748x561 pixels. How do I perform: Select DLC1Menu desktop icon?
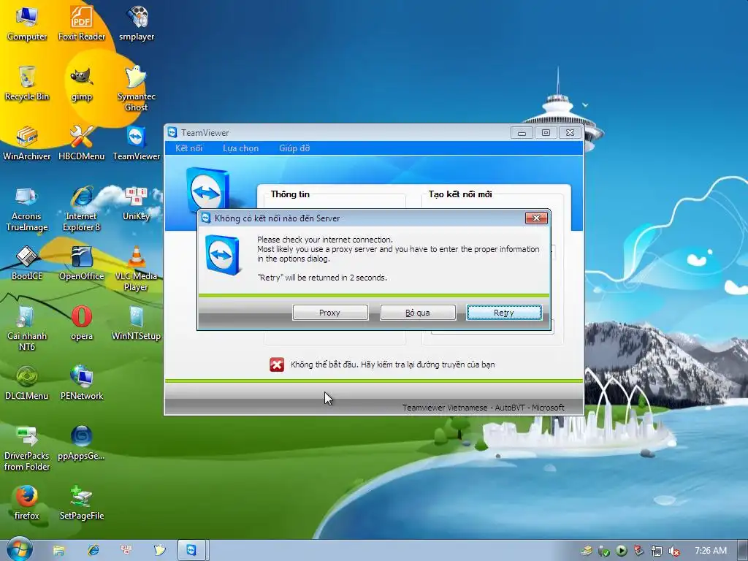coord(27,383)
